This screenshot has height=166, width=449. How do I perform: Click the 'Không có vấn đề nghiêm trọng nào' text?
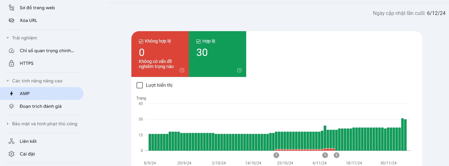coord(156,64)
